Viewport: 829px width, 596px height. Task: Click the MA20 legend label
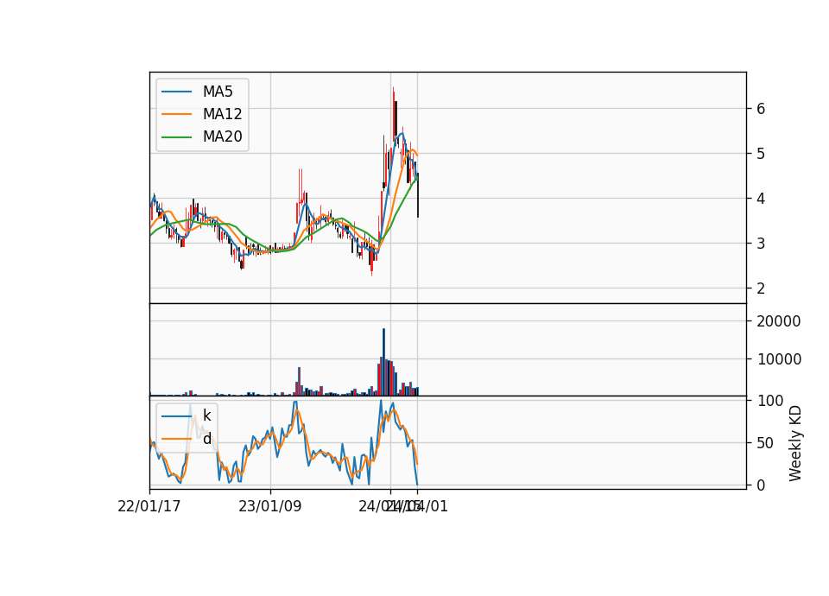(x=222, y=136)
